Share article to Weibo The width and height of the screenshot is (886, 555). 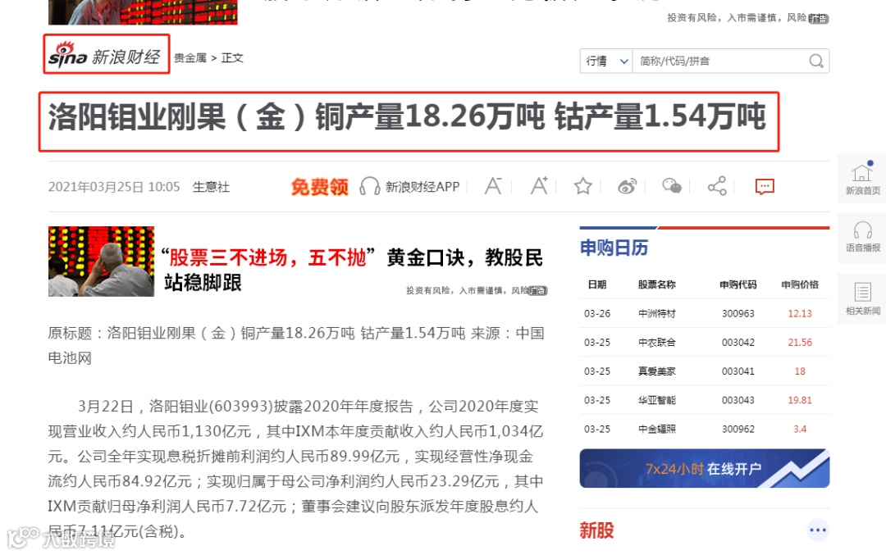point(628,186)
